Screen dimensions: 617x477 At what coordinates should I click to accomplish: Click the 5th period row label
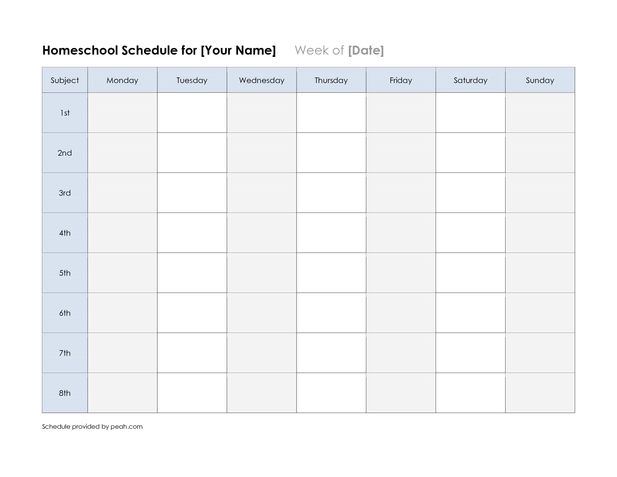coord(65,273)
